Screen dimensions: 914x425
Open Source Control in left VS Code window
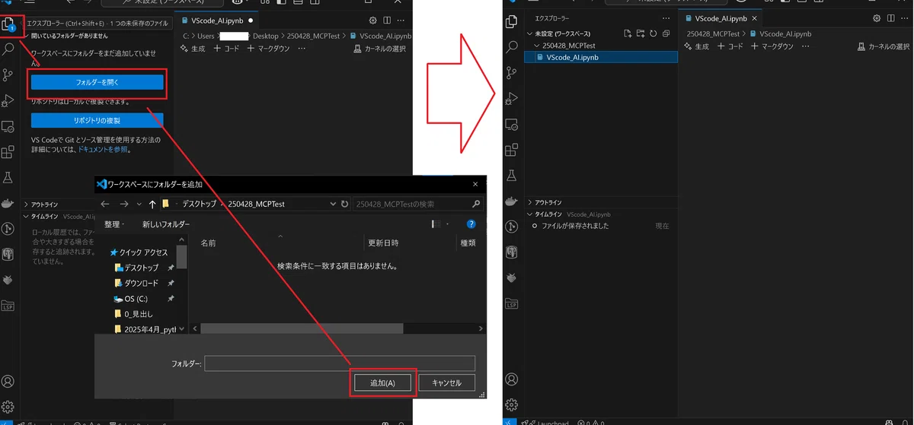coord(9,75)
